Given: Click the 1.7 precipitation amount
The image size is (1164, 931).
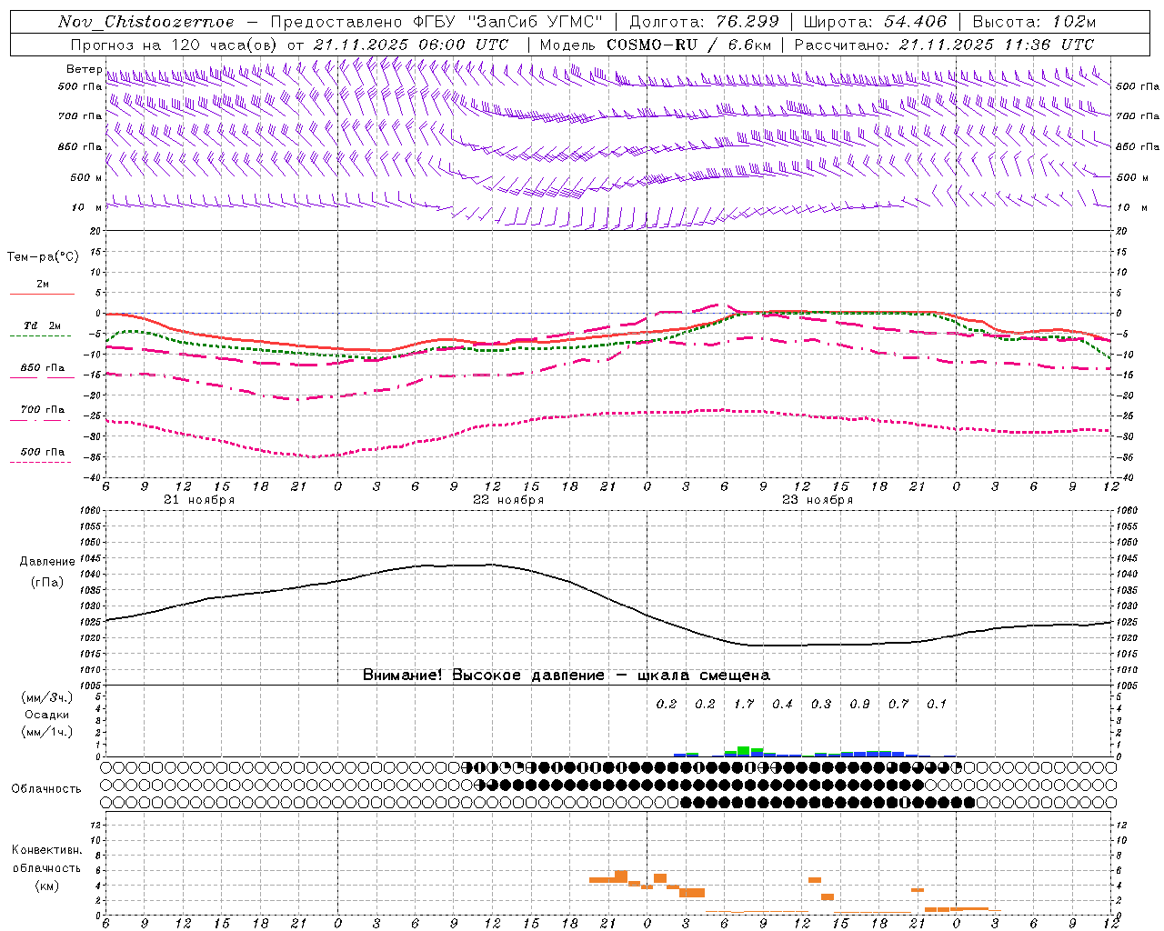Looking at the screenshot, I should pyautogui.click(x=744, y=704).
